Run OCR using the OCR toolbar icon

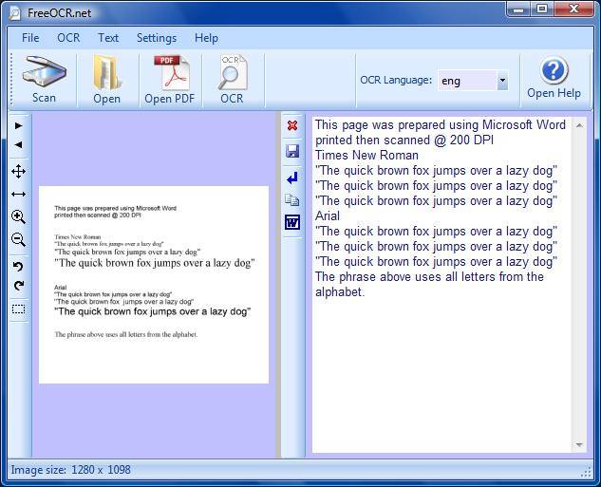[232, 79]
